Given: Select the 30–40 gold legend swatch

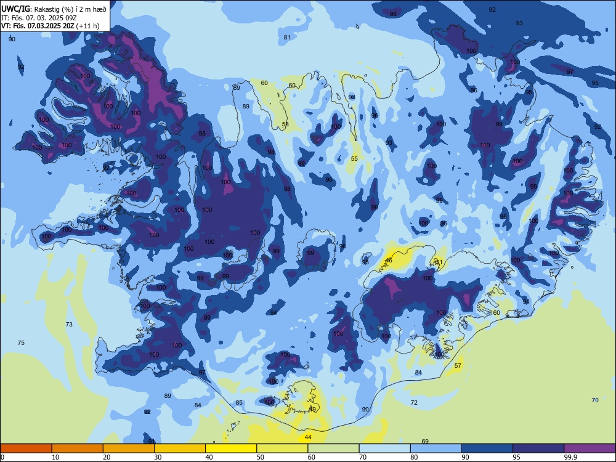Looking at the screenshot, I should coord(180,448).
